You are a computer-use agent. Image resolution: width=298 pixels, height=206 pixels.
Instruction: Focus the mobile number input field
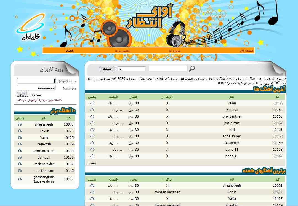pyautogui.click(x=36, y=81)
